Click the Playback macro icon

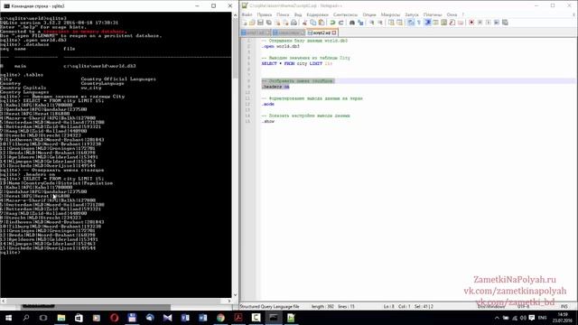click(489, 23)
